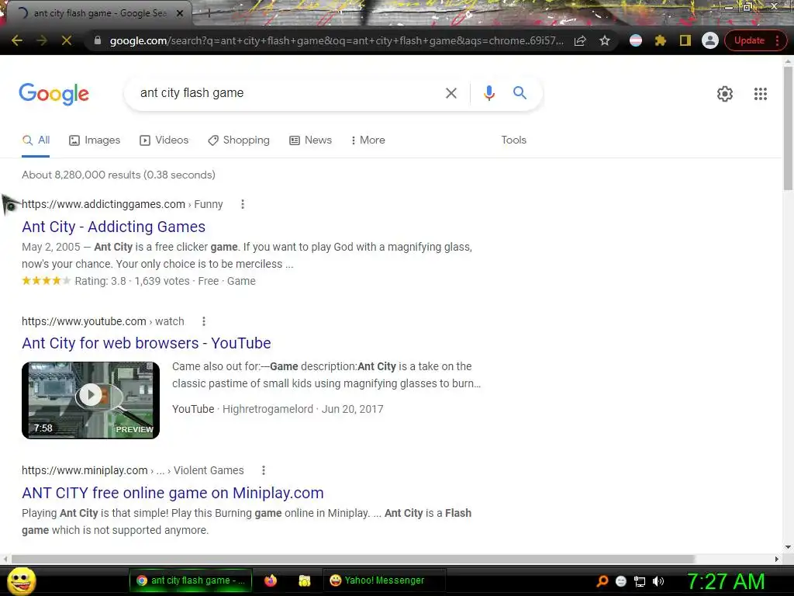Click the 7:27 AM clock
794x596 pixels.
[x=726, y=581]
